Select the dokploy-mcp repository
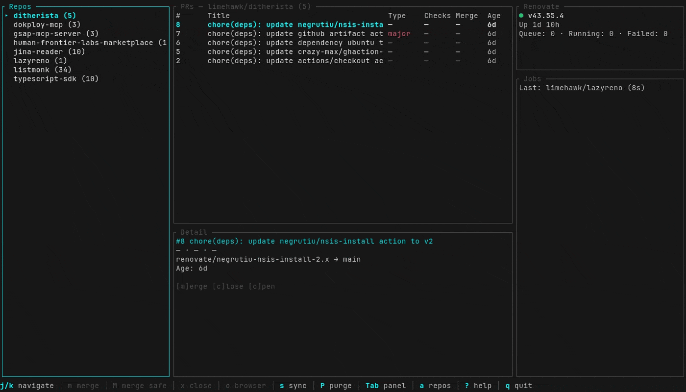 (x=47, y=24)
